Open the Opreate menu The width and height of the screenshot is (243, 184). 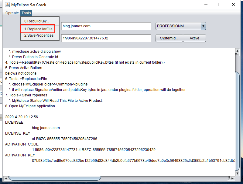(x=12, y=13)
